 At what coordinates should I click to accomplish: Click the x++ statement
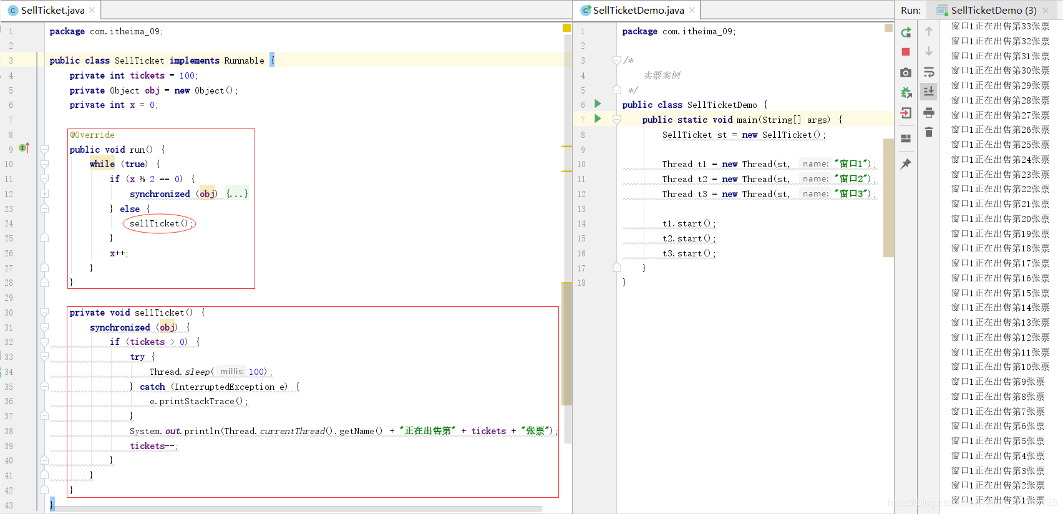(x=119, y=253)
